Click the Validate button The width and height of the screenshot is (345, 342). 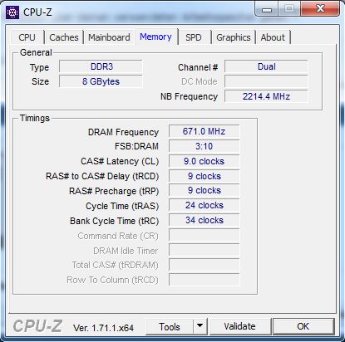click(239, 326)
